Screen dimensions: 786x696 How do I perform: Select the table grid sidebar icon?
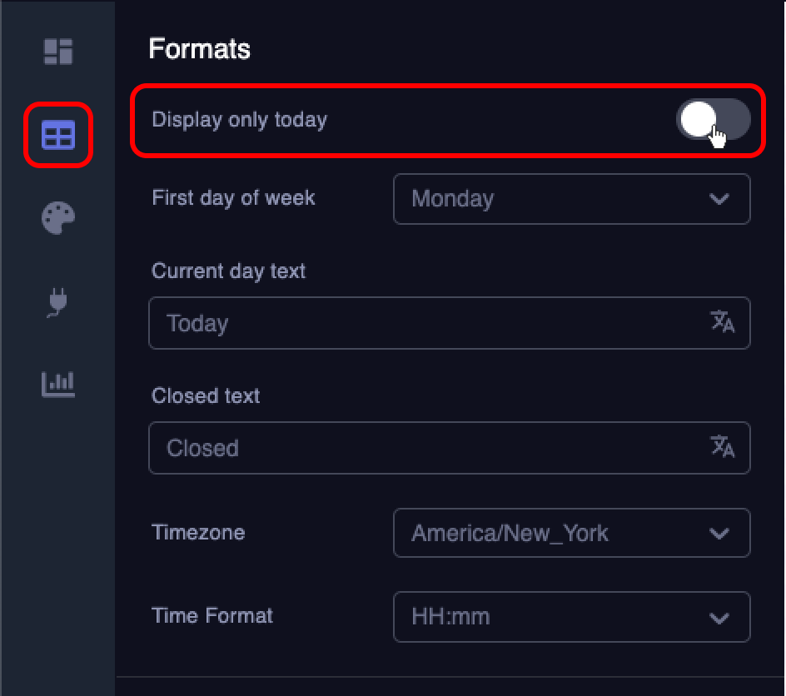58,134
